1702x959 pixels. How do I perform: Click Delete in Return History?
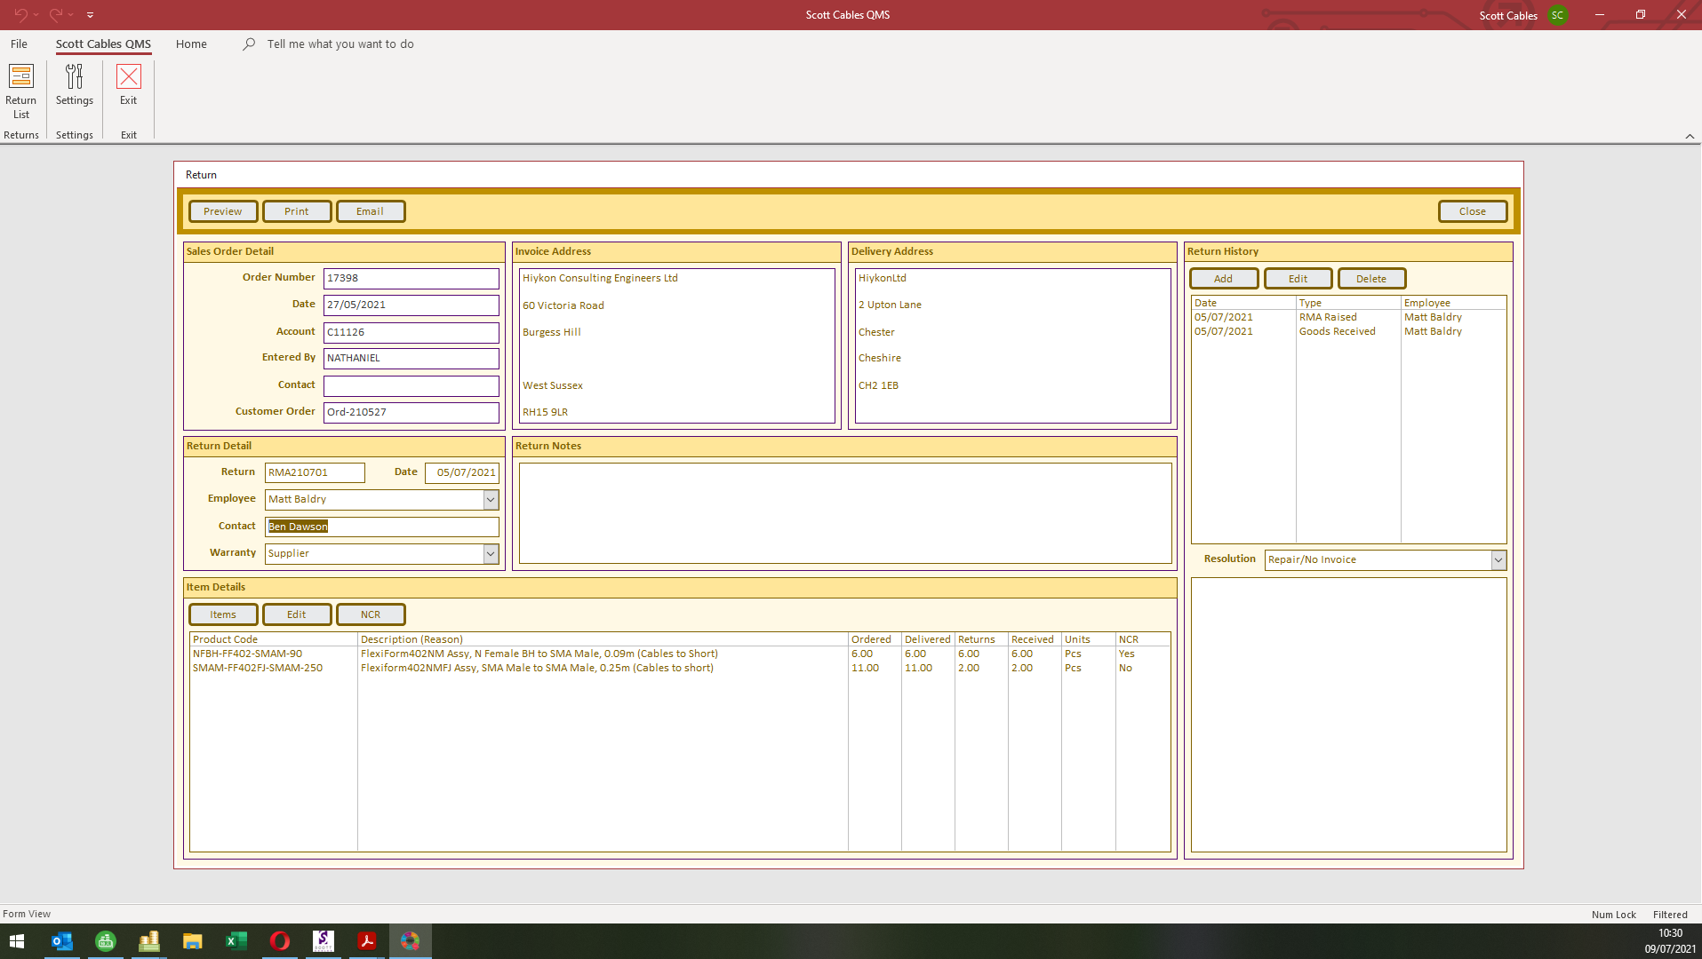point(1371,279)
